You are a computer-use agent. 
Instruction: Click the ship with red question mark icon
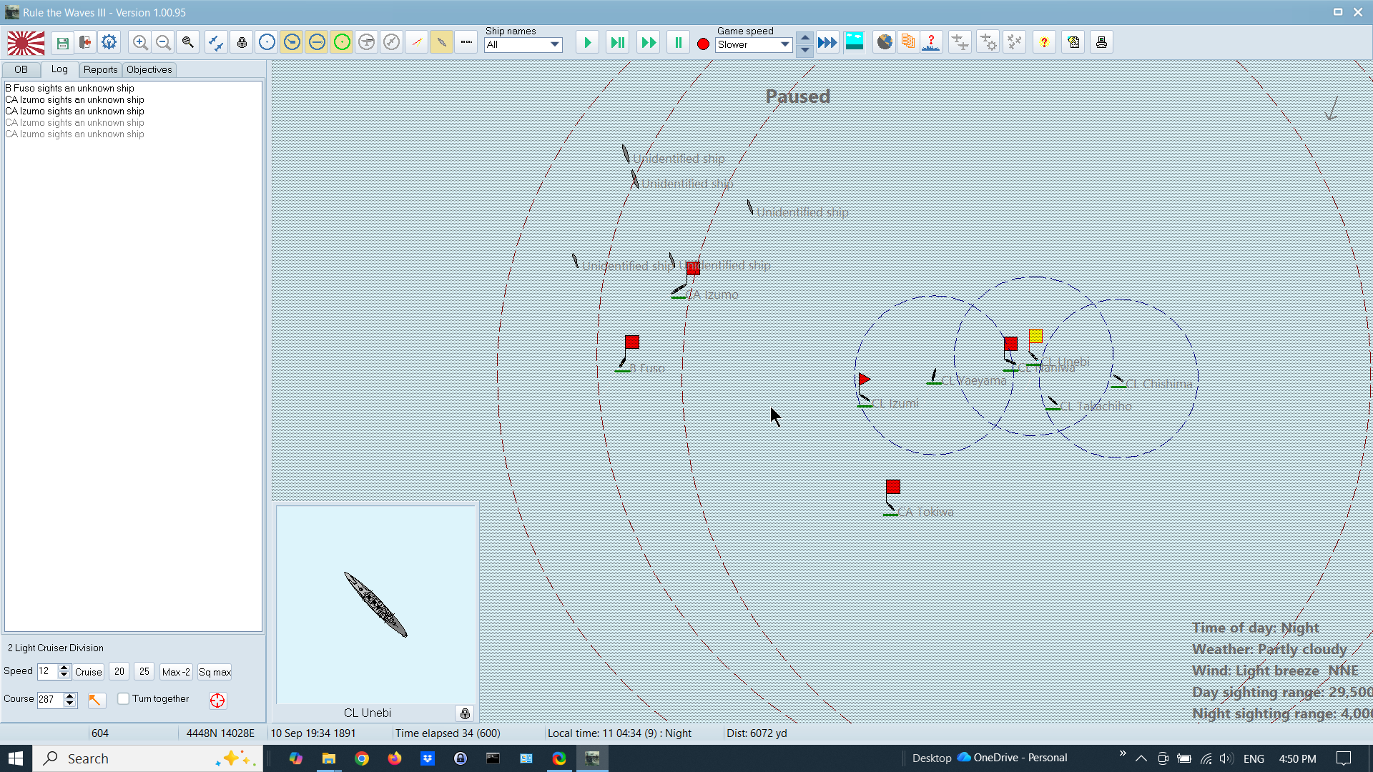tap(931, 42)
